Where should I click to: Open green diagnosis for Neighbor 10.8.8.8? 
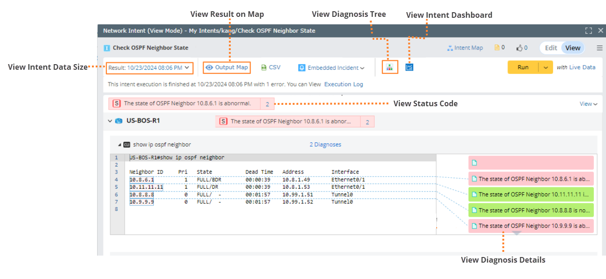531,210
